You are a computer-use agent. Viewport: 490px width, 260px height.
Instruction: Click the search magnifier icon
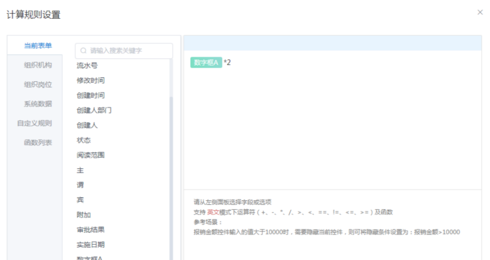pos(83,50)
